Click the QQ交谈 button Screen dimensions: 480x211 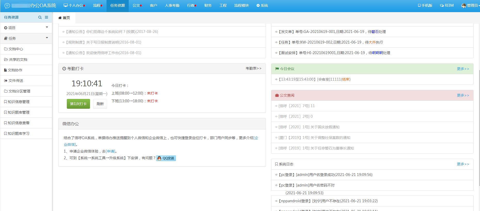[x=166, y=158]
